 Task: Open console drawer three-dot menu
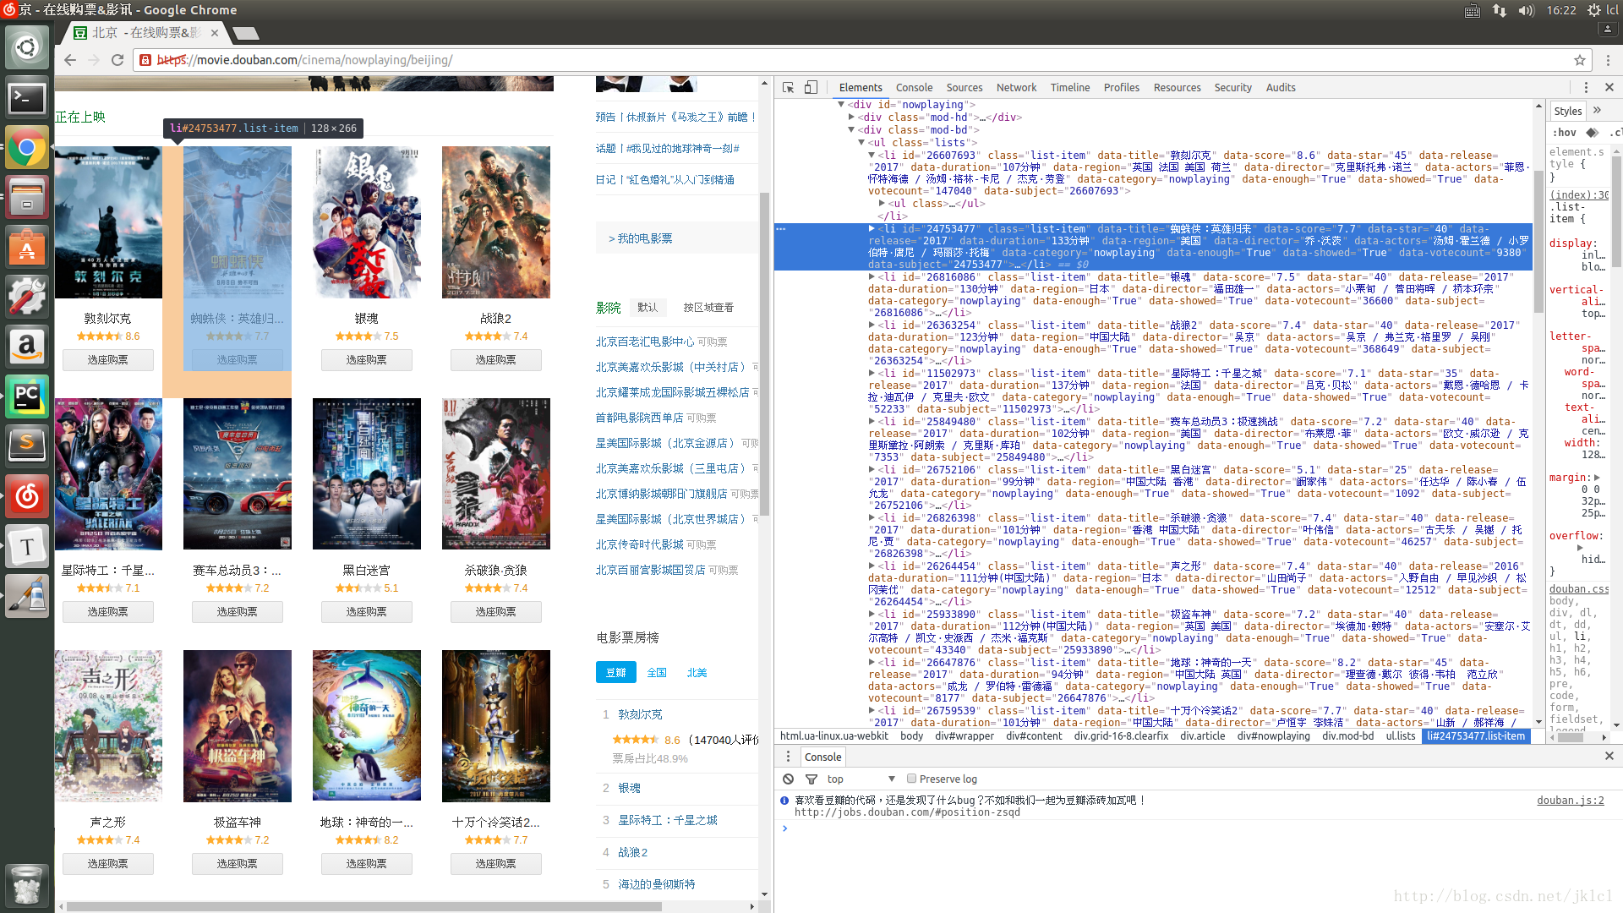coord(788,757)
